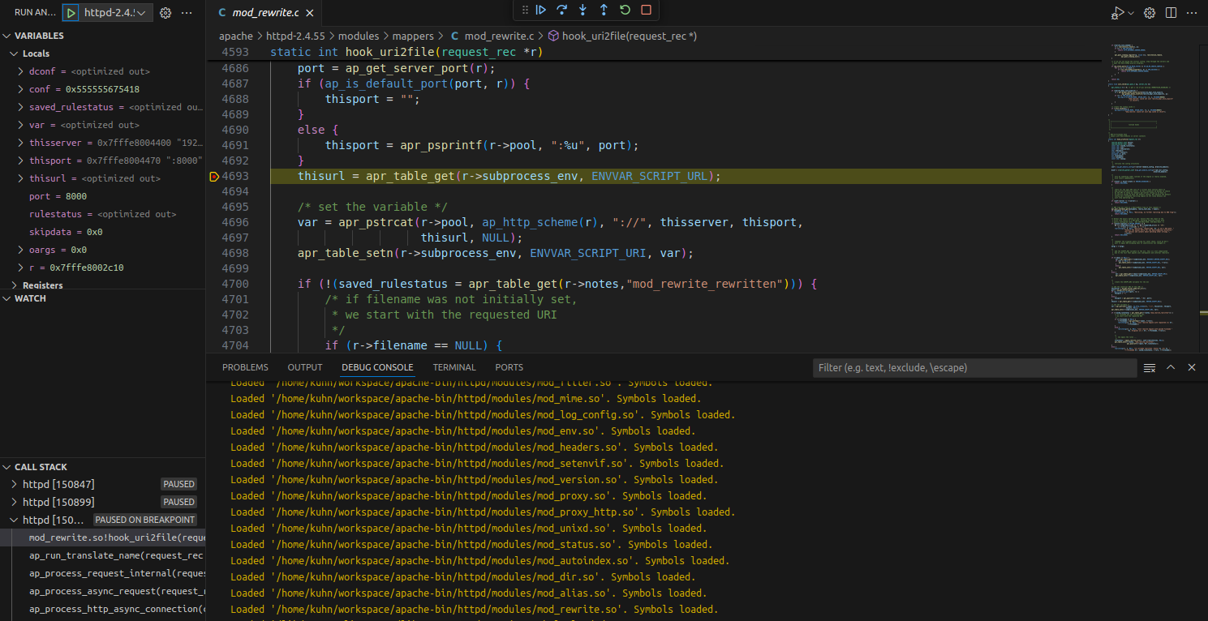Split the editor right
This screenshot has height=621, width=1208.
[x=1171, y=13]
